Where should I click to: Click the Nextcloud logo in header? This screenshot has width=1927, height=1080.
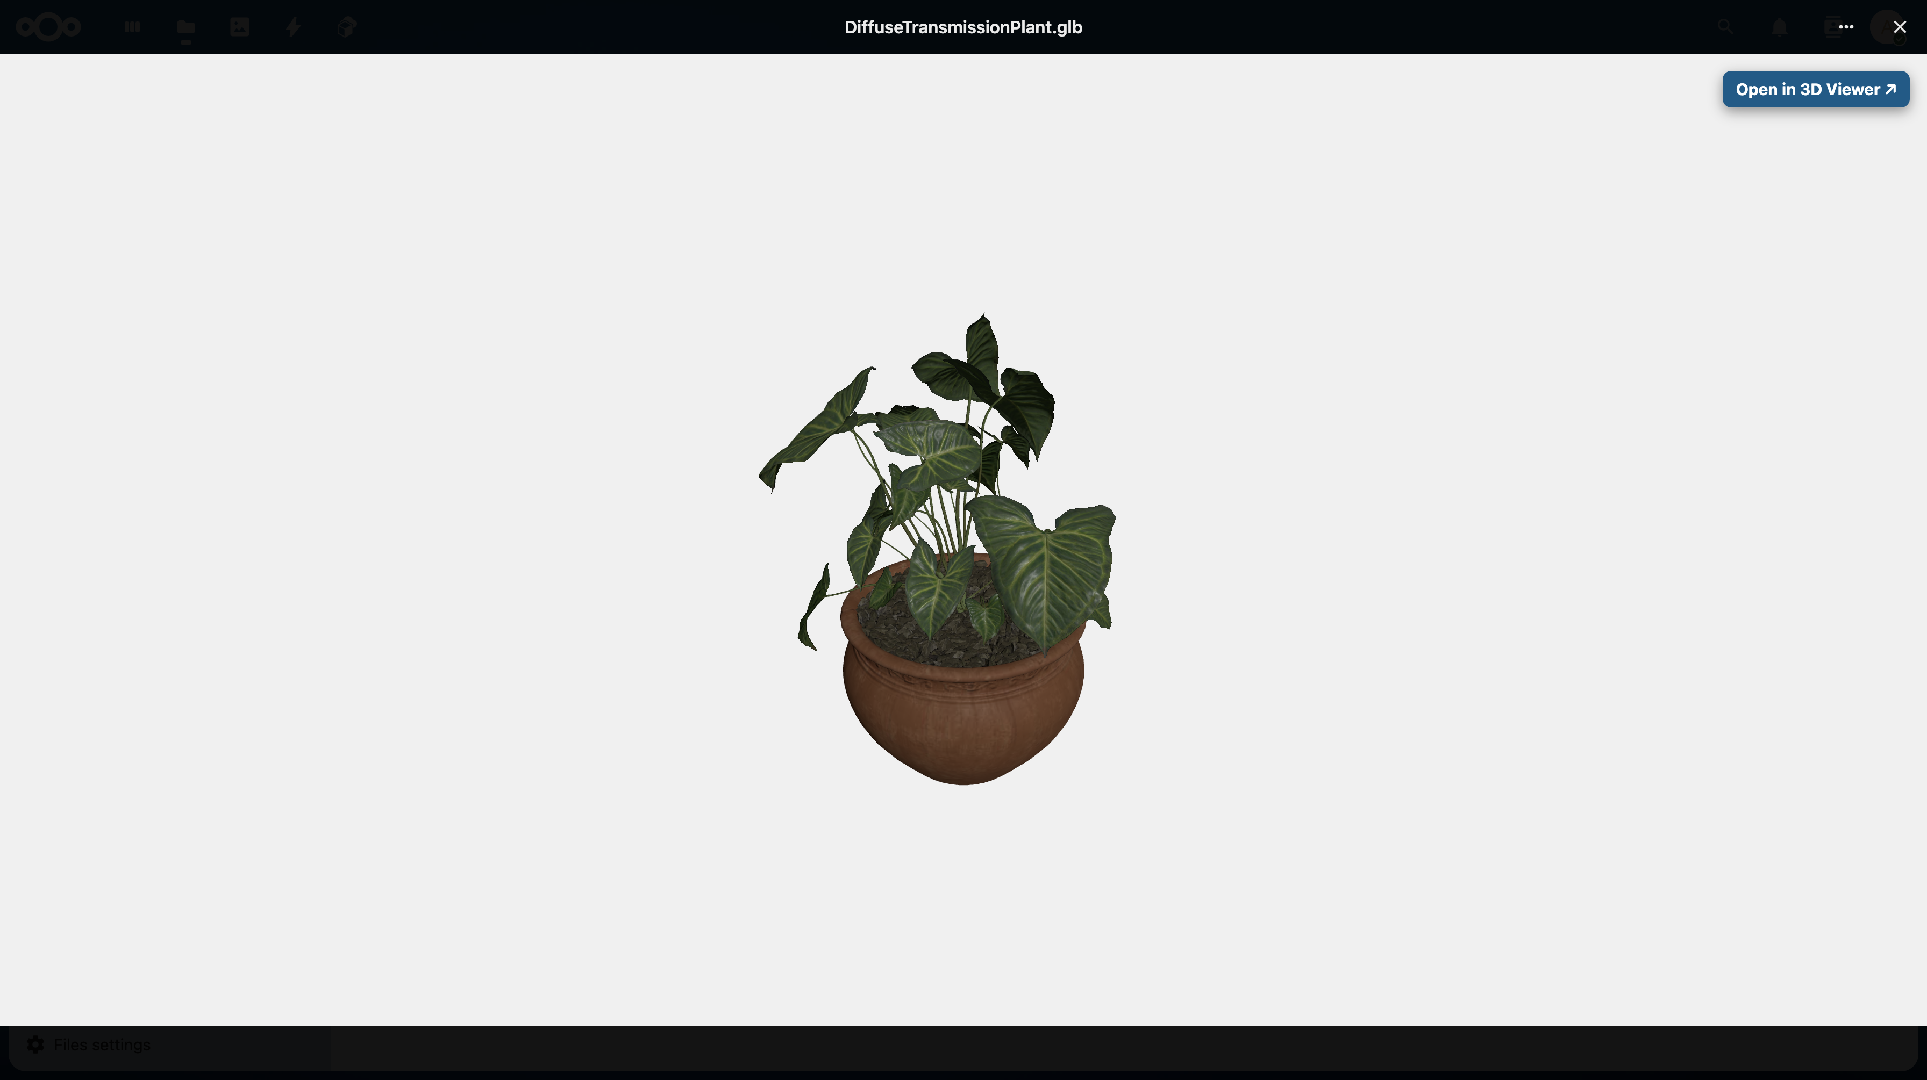click(48, 27)
